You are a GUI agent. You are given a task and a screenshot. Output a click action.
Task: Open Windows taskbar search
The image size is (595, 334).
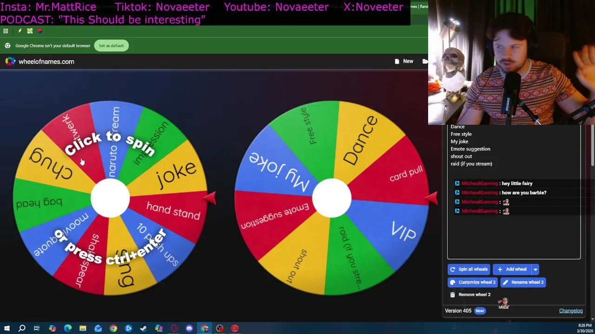(x=22, y=328)
